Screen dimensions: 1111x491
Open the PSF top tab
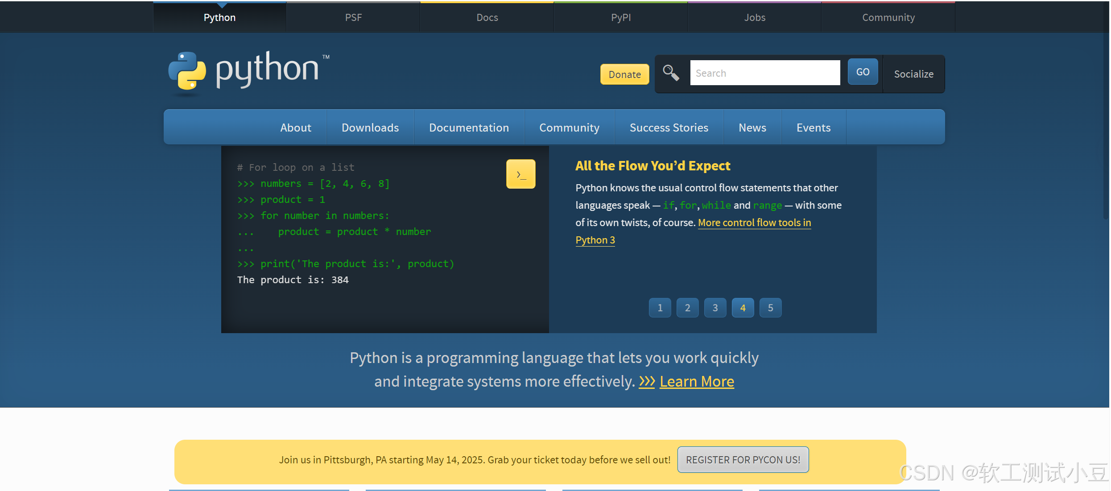coord(353,17)
